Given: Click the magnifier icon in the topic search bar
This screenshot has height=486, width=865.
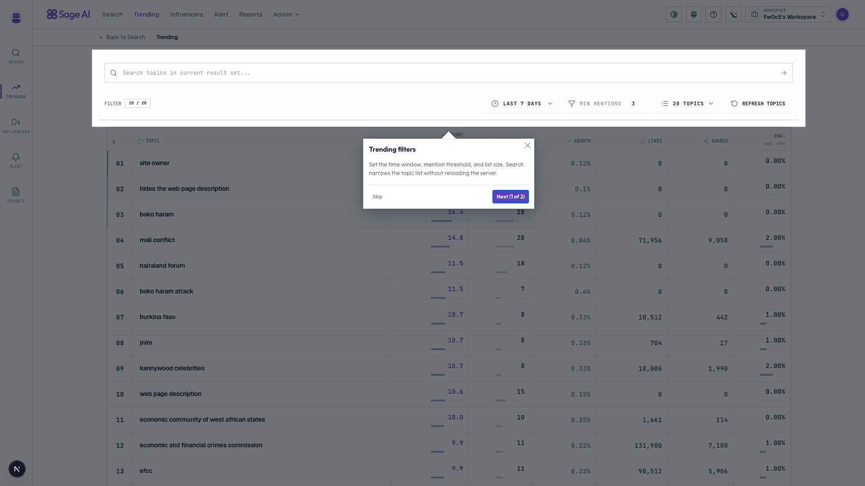Looking at the screenshot, I should (114, 73).
